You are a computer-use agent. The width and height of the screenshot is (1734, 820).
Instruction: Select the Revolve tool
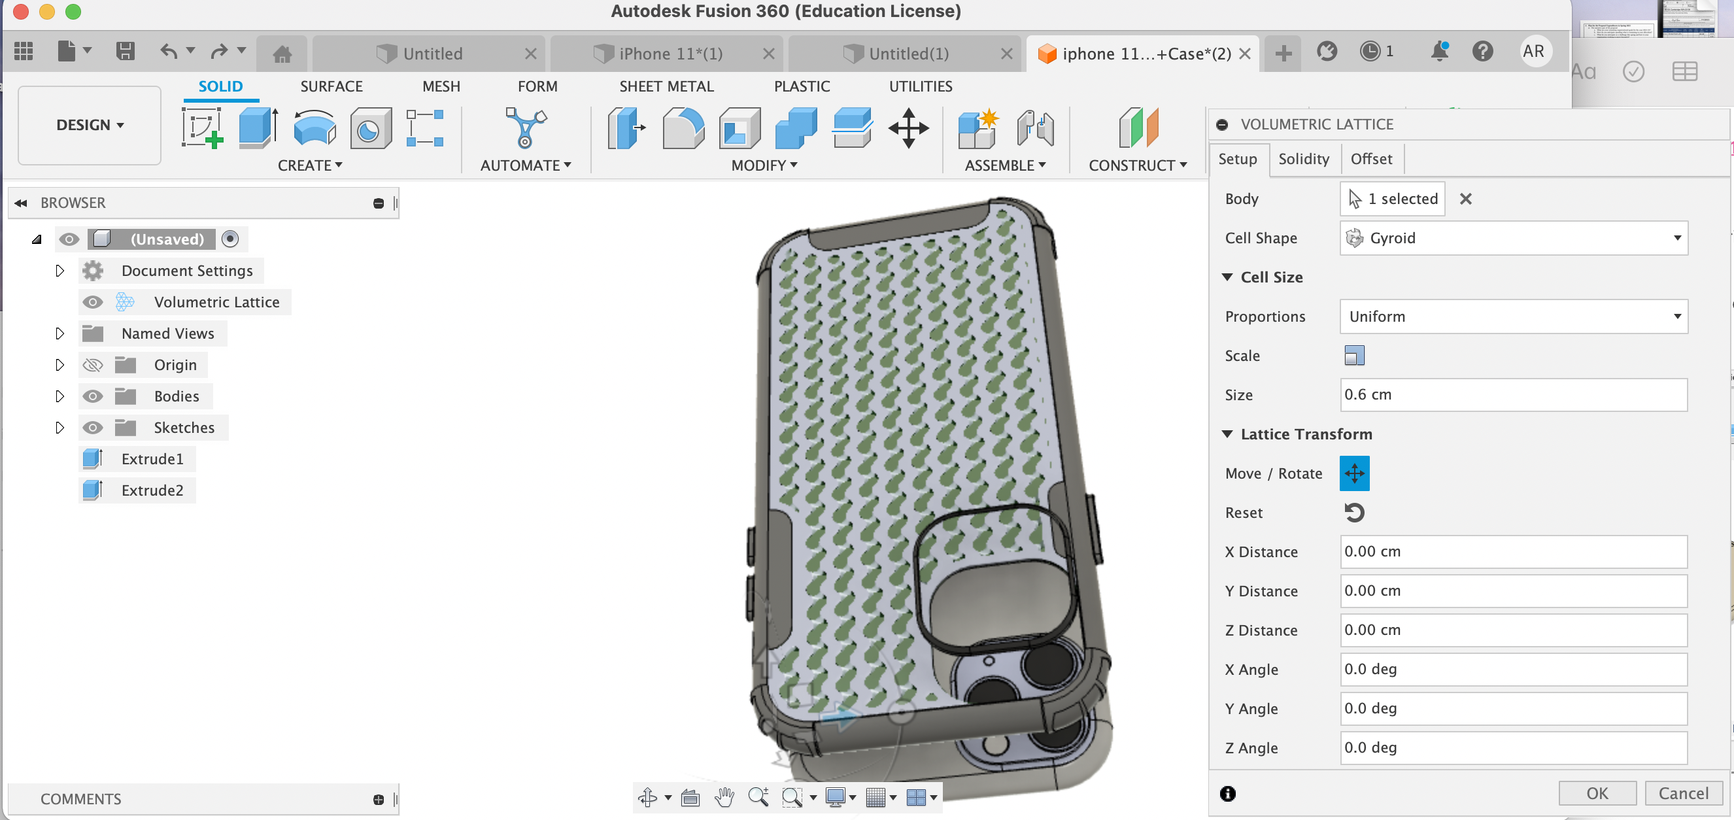(x=314, y=128)
